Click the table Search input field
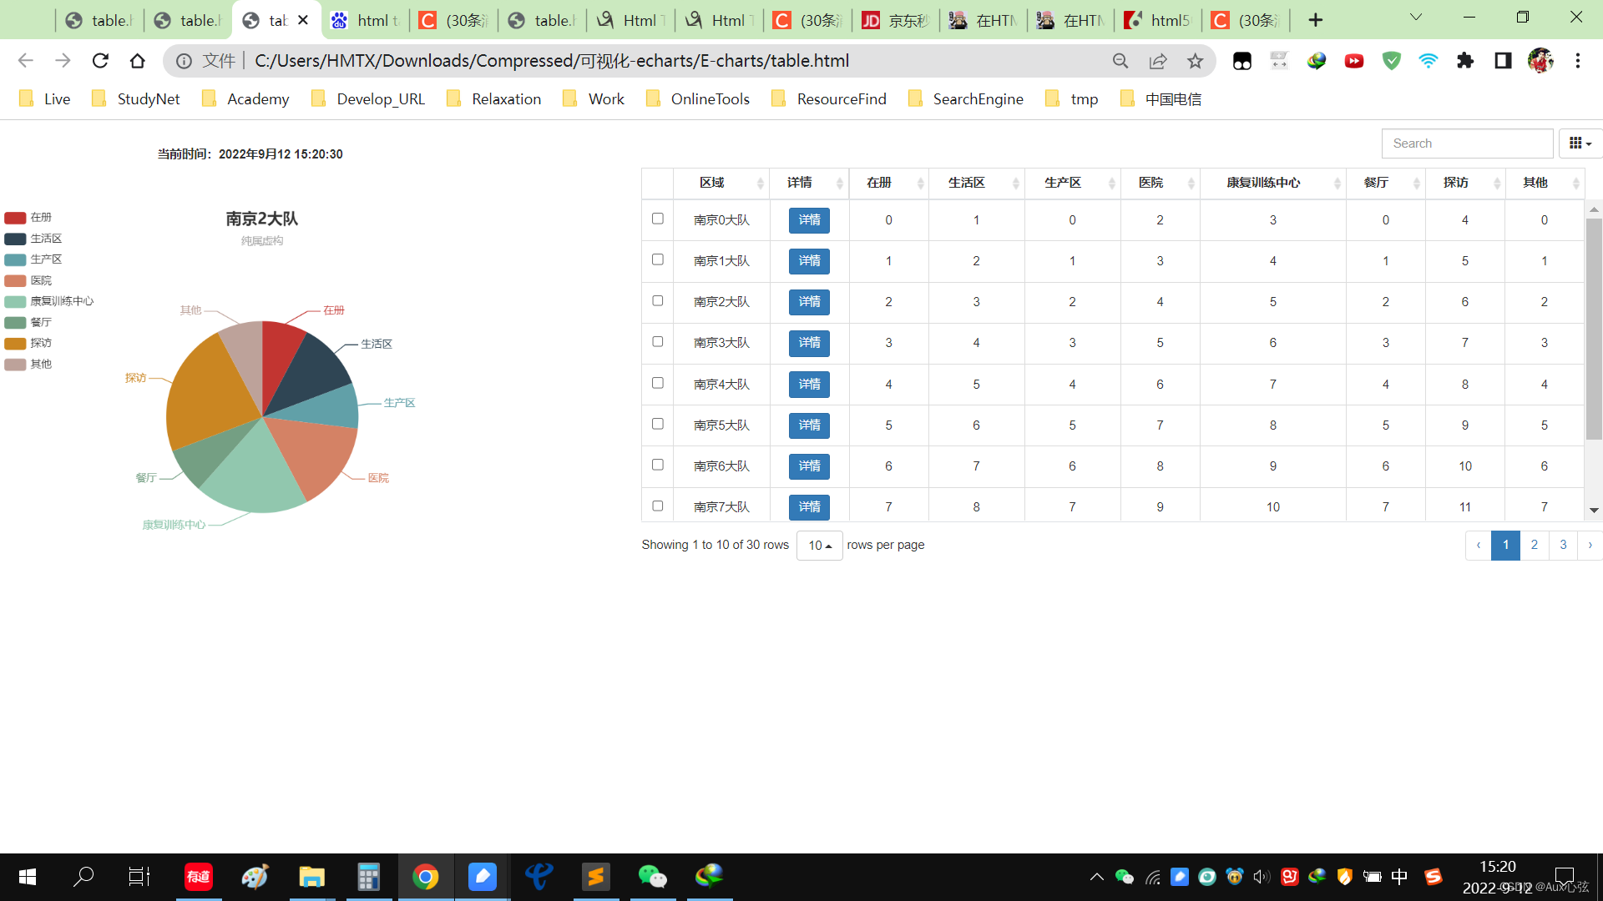Viewport: 1603px width, 901px height. 1467,143
